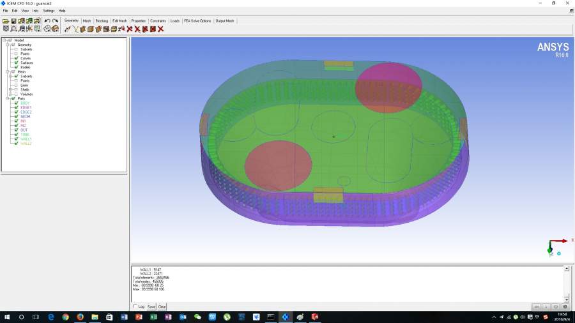Screen dimensions: 575x323
Task: Click the Refresh display icon
Action: 37,29
